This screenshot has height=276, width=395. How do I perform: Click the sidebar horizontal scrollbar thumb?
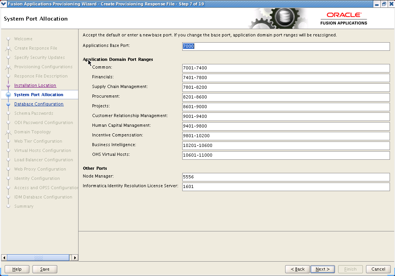[38, 257]
